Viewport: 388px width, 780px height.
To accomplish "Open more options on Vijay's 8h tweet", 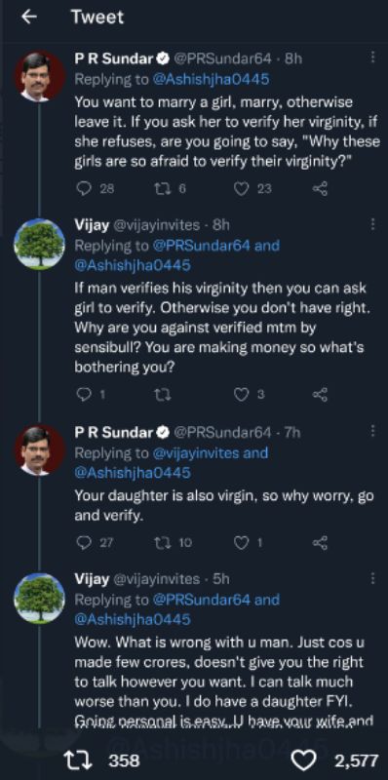I will [x=372, y=224].
